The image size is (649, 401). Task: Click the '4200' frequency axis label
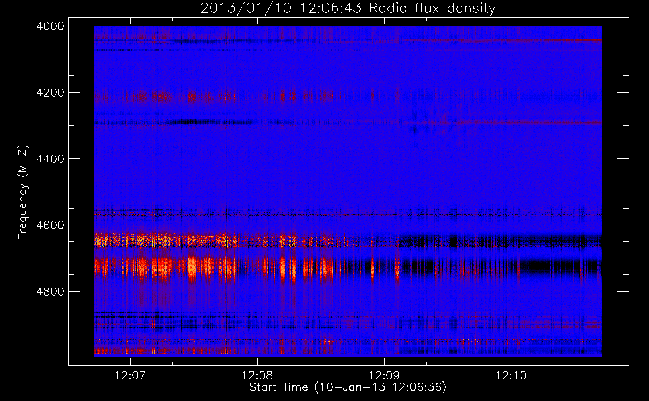(50, 93)
